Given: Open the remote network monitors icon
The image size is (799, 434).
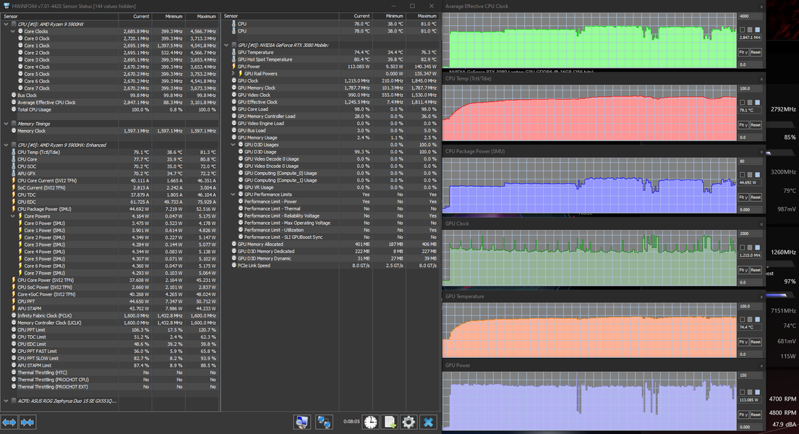Looking at the screenshot, I should pyautogui.click(x=323, y=422).
